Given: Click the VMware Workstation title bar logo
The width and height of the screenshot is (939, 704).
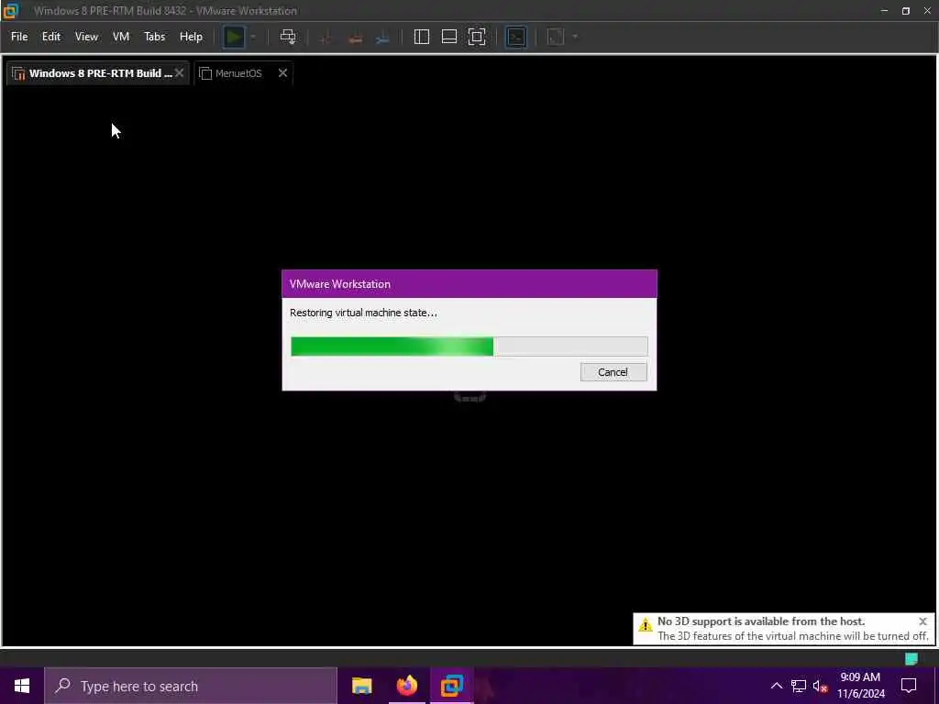Looking at the screenshot, I should 11,11.
